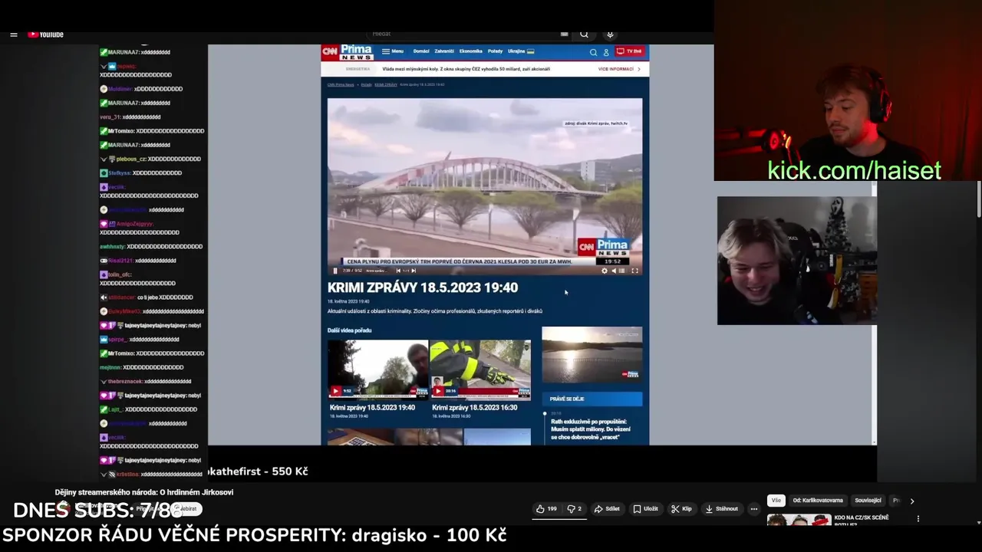Screen dimensions: 982x552
Task: Click the Klip scissors button
Action: point(681,509)
